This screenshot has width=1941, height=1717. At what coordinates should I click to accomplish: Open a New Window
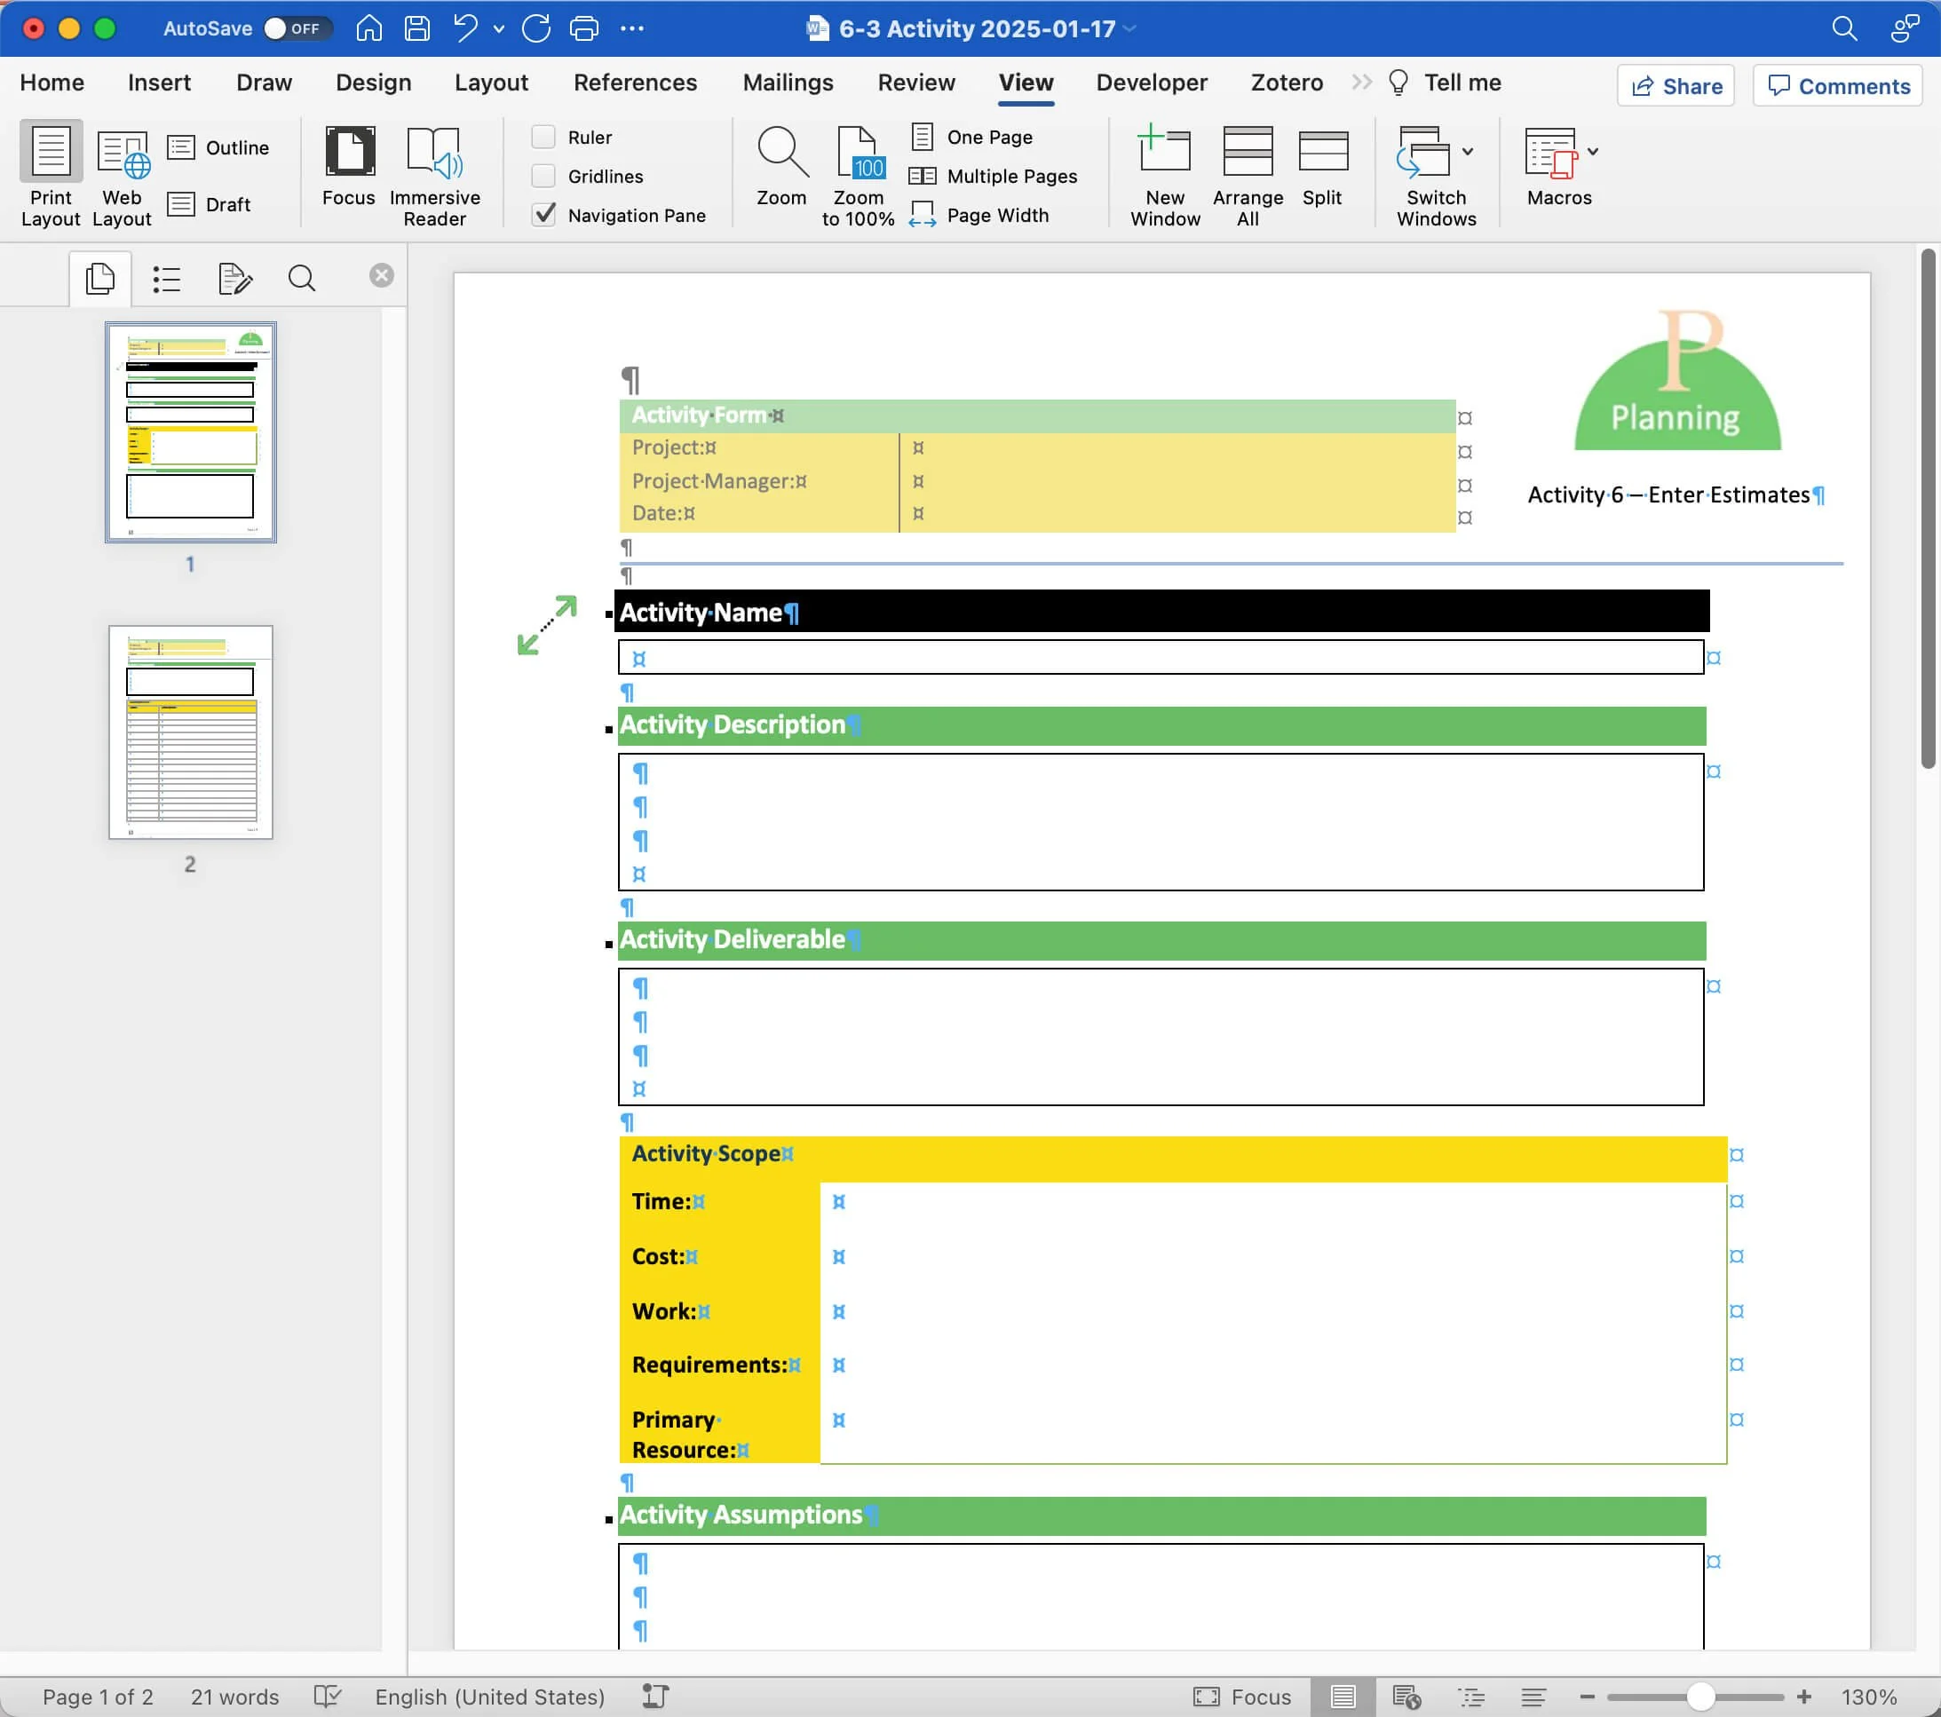tap(1165, 175)
